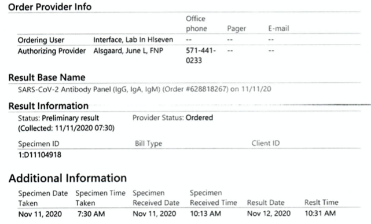
Task: Click the specimen received time 10:13 AM
Action: [x=205, y=214]
